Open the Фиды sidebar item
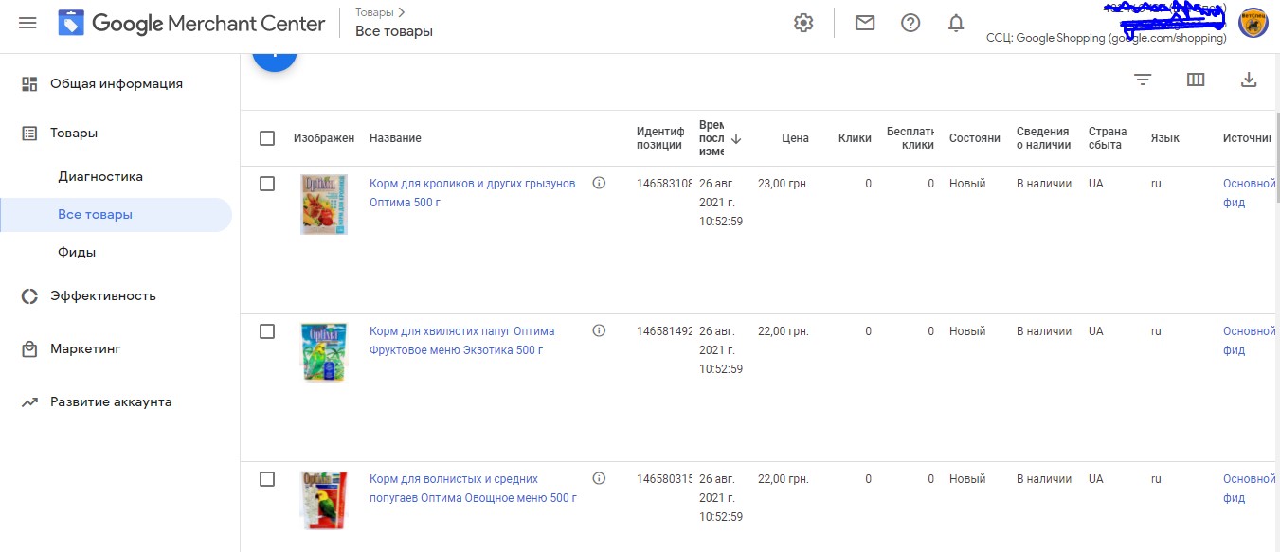1280x552 pixels. (77, 253)
